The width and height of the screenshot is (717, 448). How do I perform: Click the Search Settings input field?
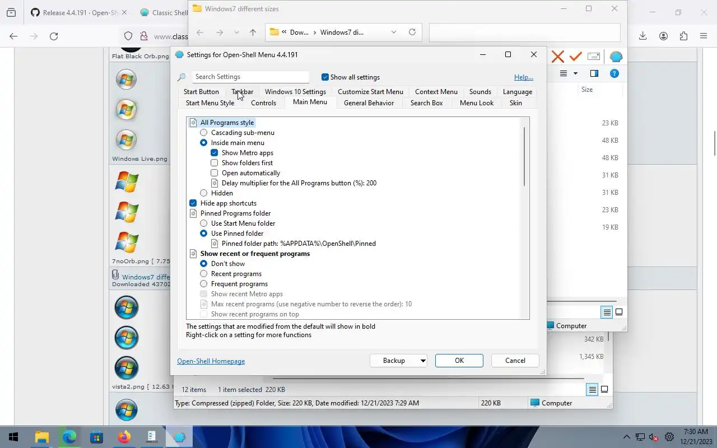coord(250,77)
